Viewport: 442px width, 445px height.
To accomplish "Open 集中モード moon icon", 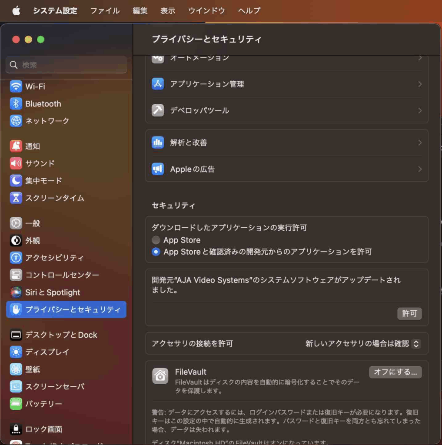I will (16, 181).
